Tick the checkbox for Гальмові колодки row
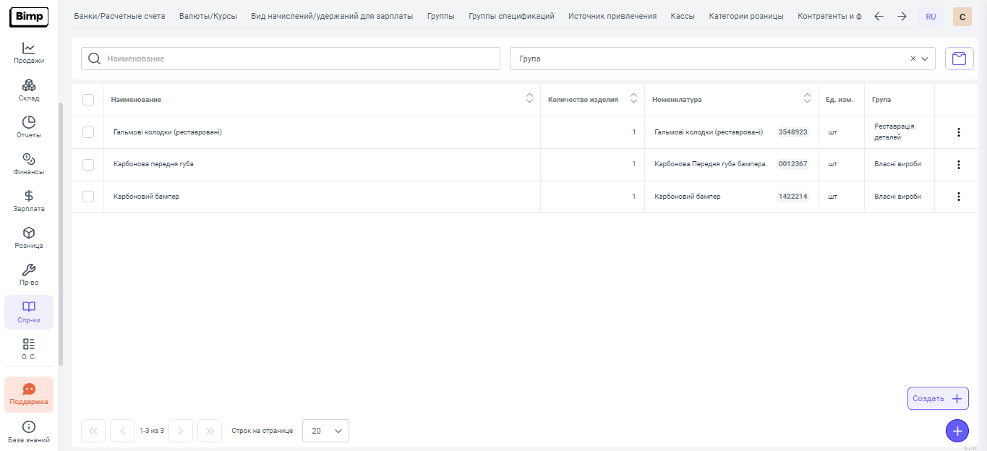The height and width of the screenshot is (451, 987). [x=88, y=132]
